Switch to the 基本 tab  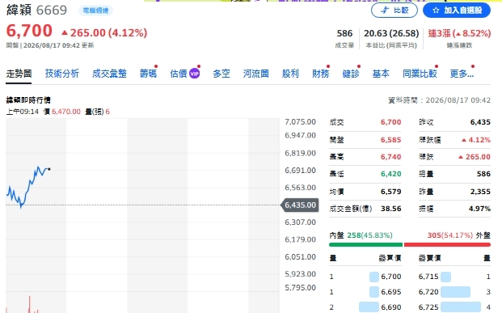pyautogui.click(x=381, y=74)
